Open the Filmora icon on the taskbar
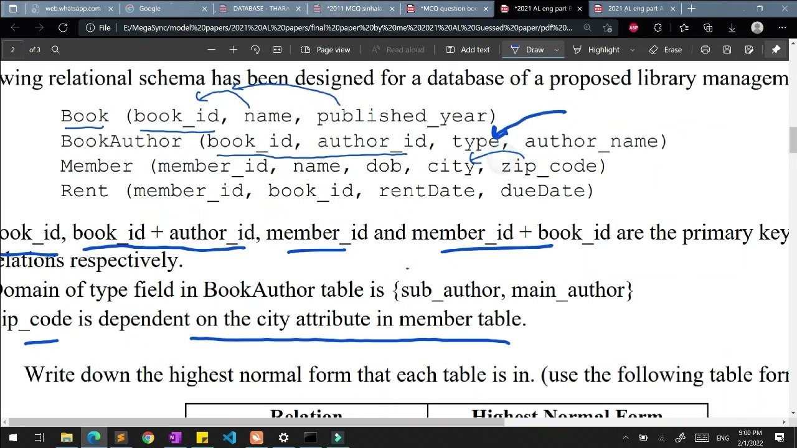Image resolution: width=797 pixels, height=448 pixels. [x=337, y=438]
